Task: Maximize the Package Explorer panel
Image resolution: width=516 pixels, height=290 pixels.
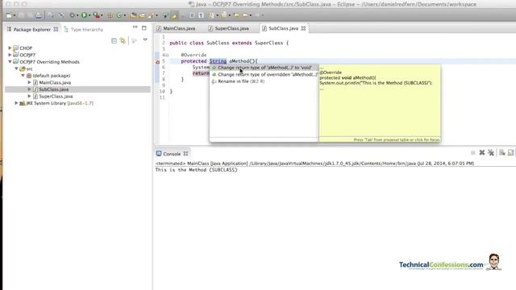Action: 144,28
